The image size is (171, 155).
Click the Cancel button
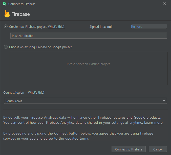pos(158,149)
